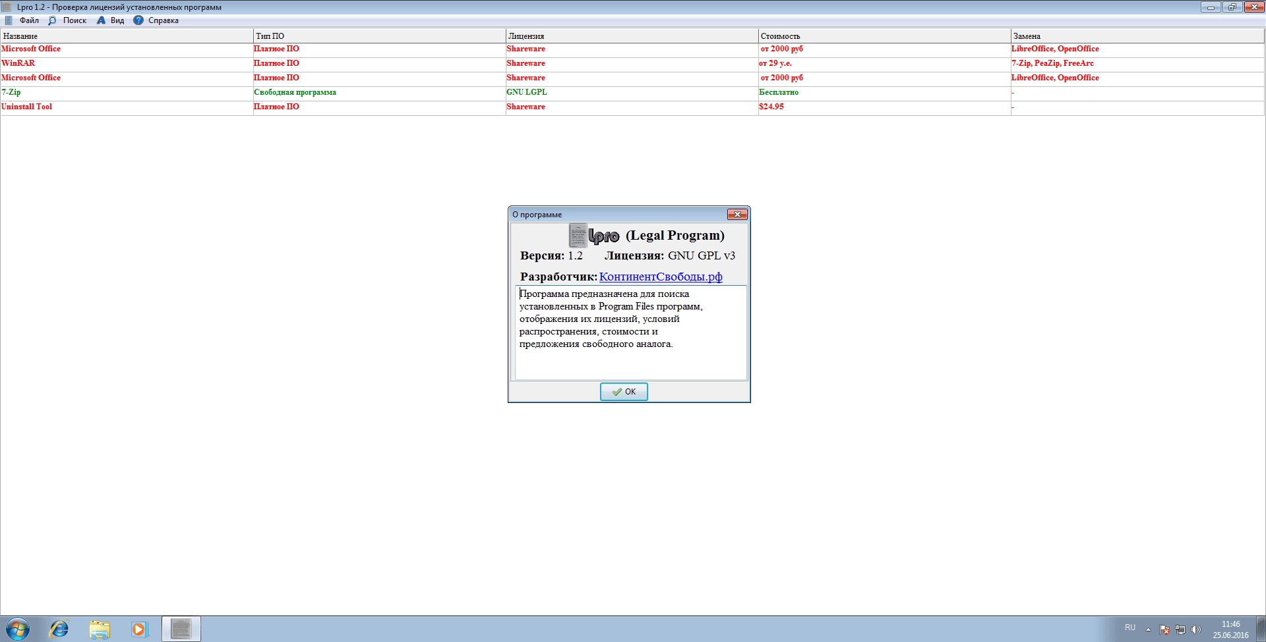Open Windows Explorer from taskbar
The image size is (1266, 642).
(x=100, y=629)
